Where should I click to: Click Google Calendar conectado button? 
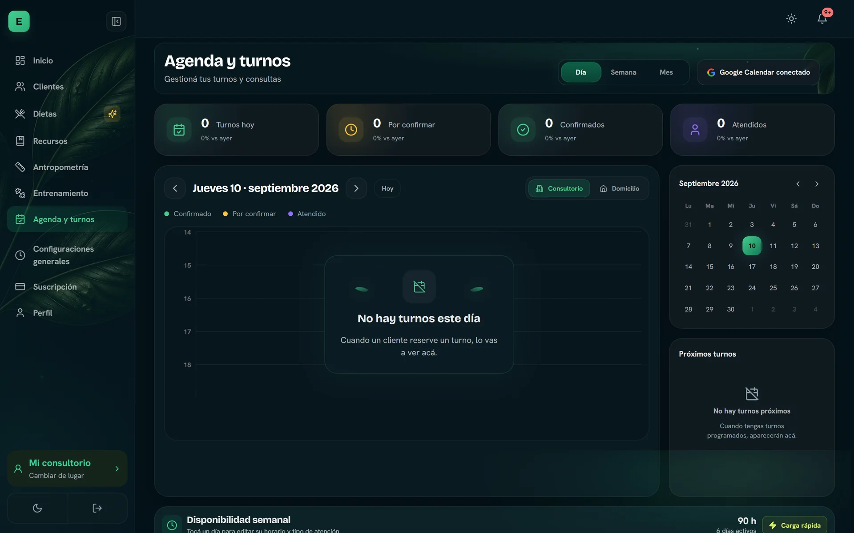(x=758, y=72)
